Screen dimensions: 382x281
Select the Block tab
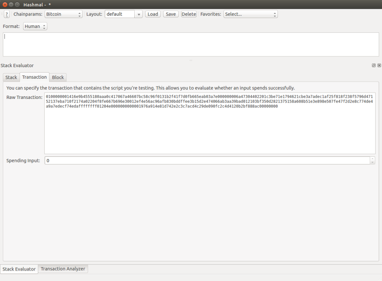[x=58, y=77]
